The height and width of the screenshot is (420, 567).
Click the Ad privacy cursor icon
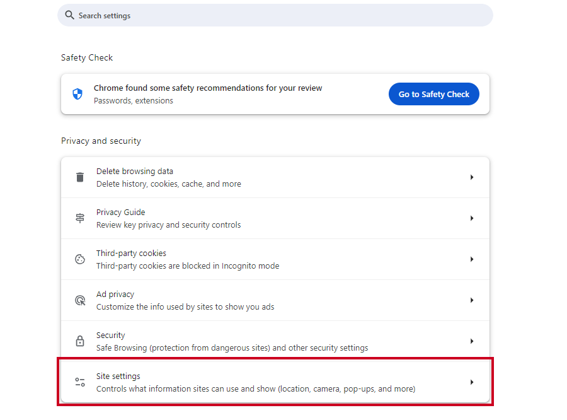point(80,300)
